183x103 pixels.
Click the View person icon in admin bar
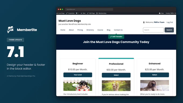[160, 13]
